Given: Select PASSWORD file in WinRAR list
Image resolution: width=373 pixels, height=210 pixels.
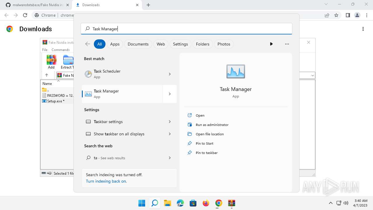Looking at the screenshot, I should pos(58,96).
